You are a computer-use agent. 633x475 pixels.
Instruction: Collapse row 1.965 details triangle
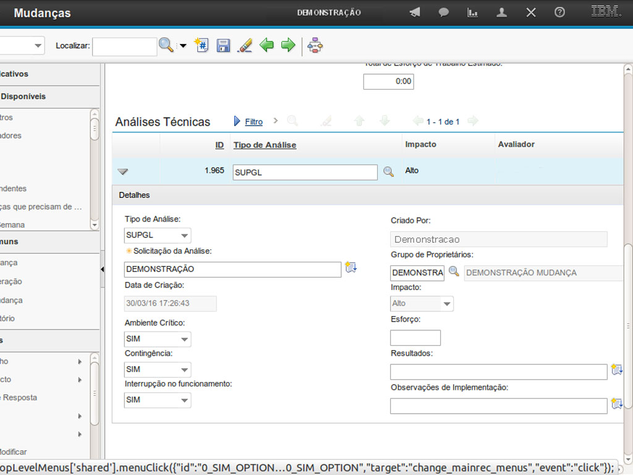pyautogui.click(x=123, y=172)
